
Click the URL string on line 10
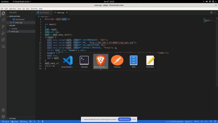pos(111,42)
